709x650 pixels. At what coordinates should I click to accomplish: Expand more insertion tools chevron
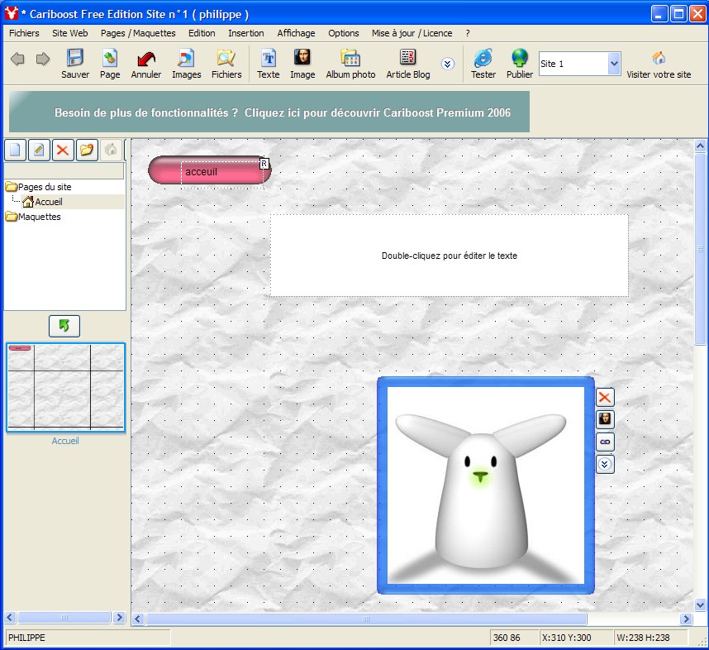click(x=448, y=64)
